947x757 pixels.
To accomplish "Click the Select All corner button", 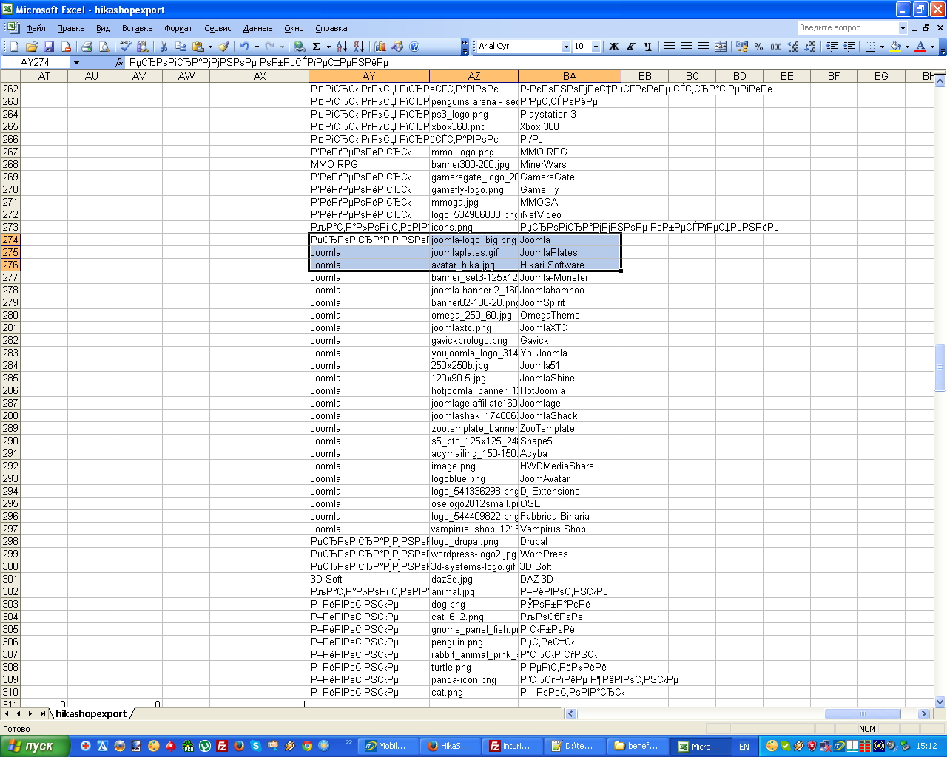I will click(x=10, y=76).
